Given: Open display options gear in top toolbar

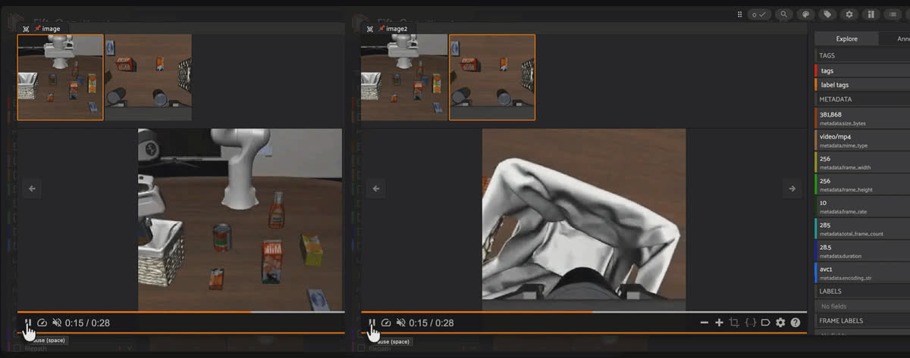Looking at the screenshot, I should 849,14.
